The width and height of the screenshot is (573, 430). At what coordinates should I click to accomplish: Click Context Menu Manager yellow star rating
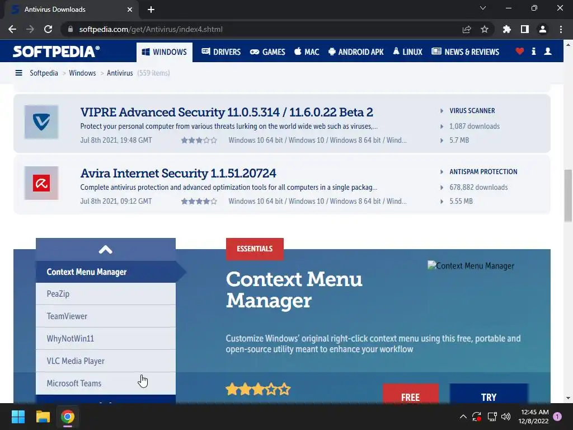pyautogui.click(x=258, y=390)
